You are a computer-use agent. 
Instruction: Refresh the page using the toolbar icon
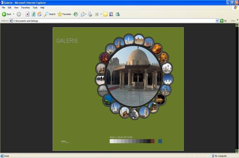coord(33,14)
